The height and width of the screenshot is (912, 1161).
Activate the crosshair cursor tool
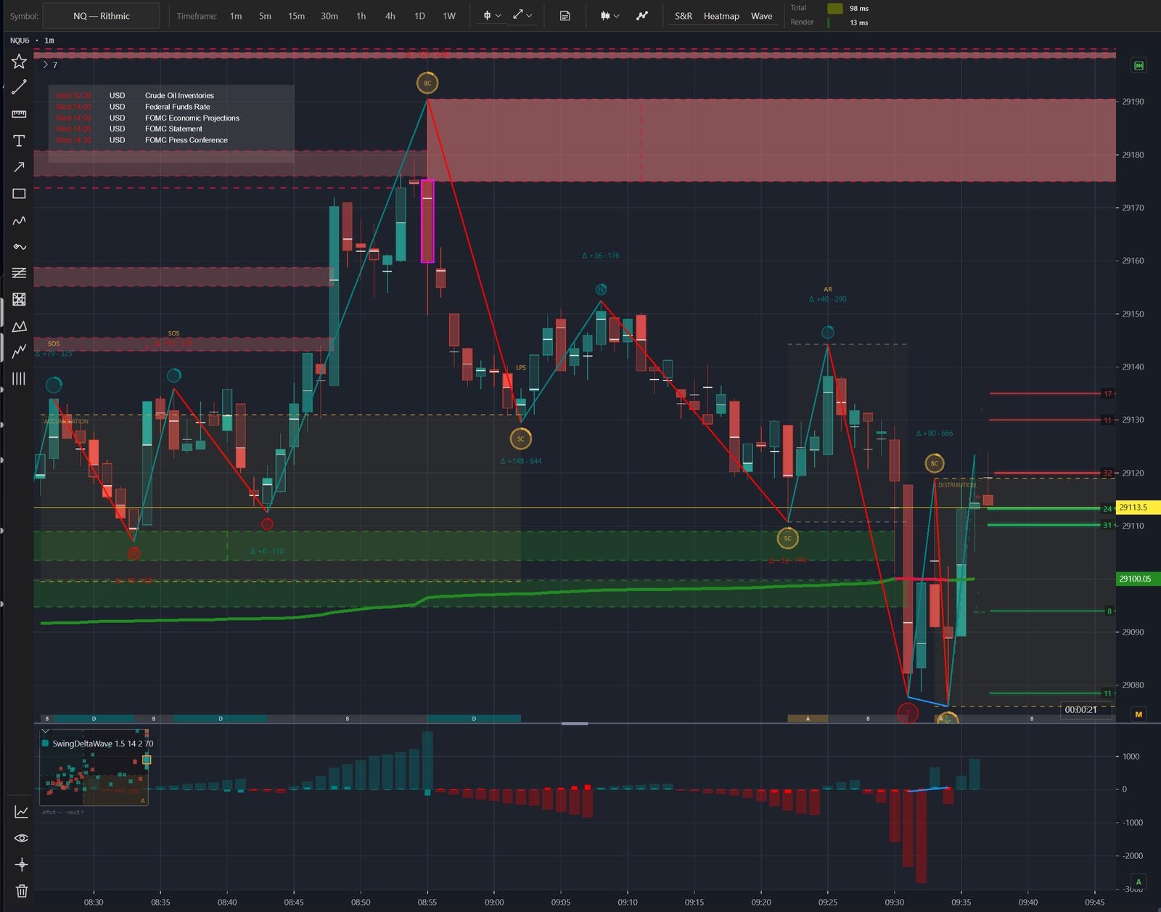21,864
